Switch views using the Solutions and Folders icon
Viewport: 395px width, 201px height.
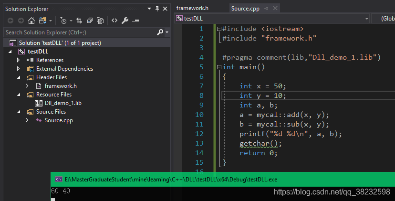click(42, 21)
